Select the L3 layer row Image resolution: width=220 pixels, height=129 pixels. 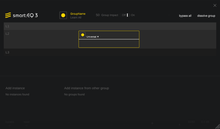click(x=110, y=52)
